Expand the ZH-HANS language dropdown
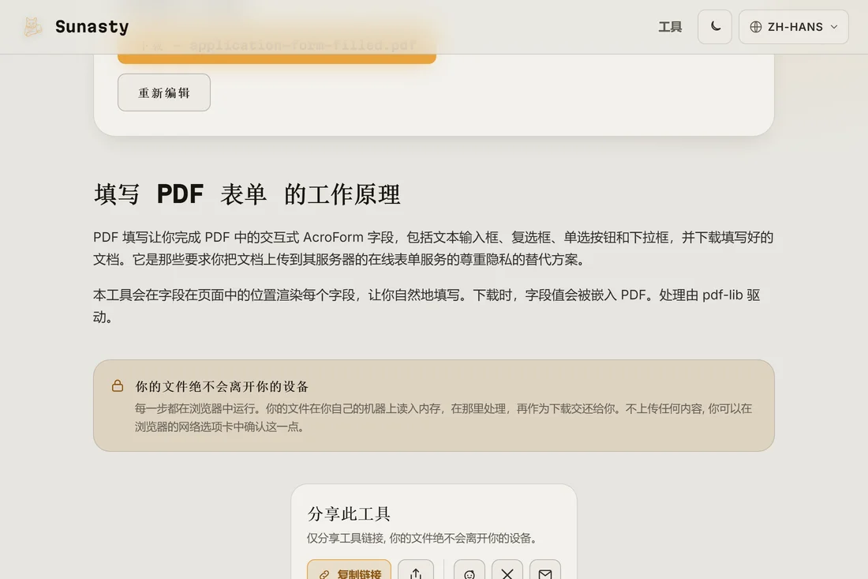The width and height of the screenshot is (868, 579). (793, 27)
